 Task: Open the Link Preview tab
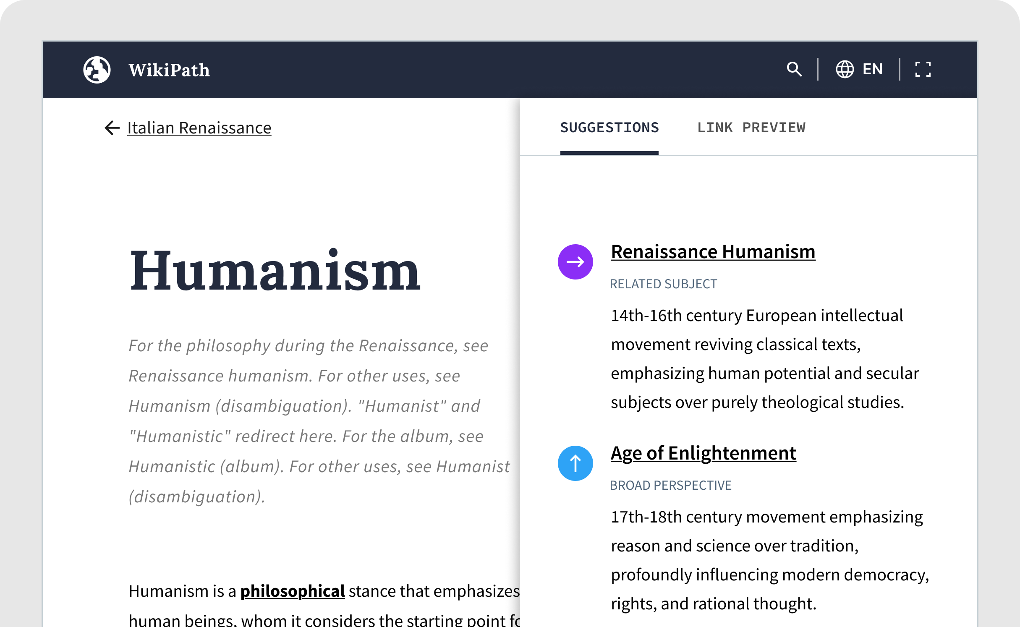click(751, 128)
